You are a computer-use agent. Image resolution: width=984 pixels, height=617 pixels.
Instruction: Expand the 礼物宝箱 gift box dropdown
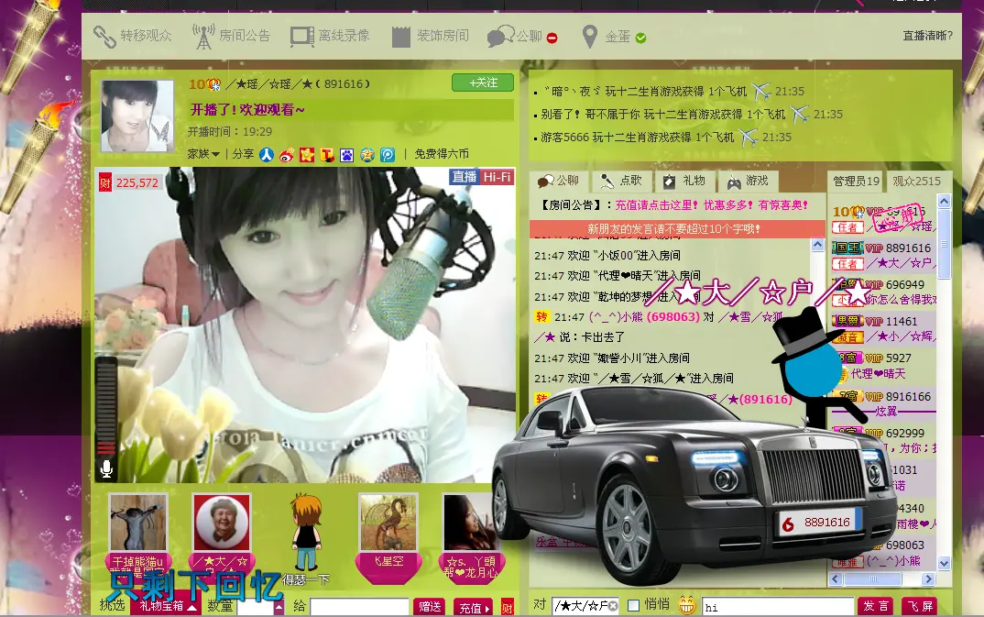tap(167, 606)
